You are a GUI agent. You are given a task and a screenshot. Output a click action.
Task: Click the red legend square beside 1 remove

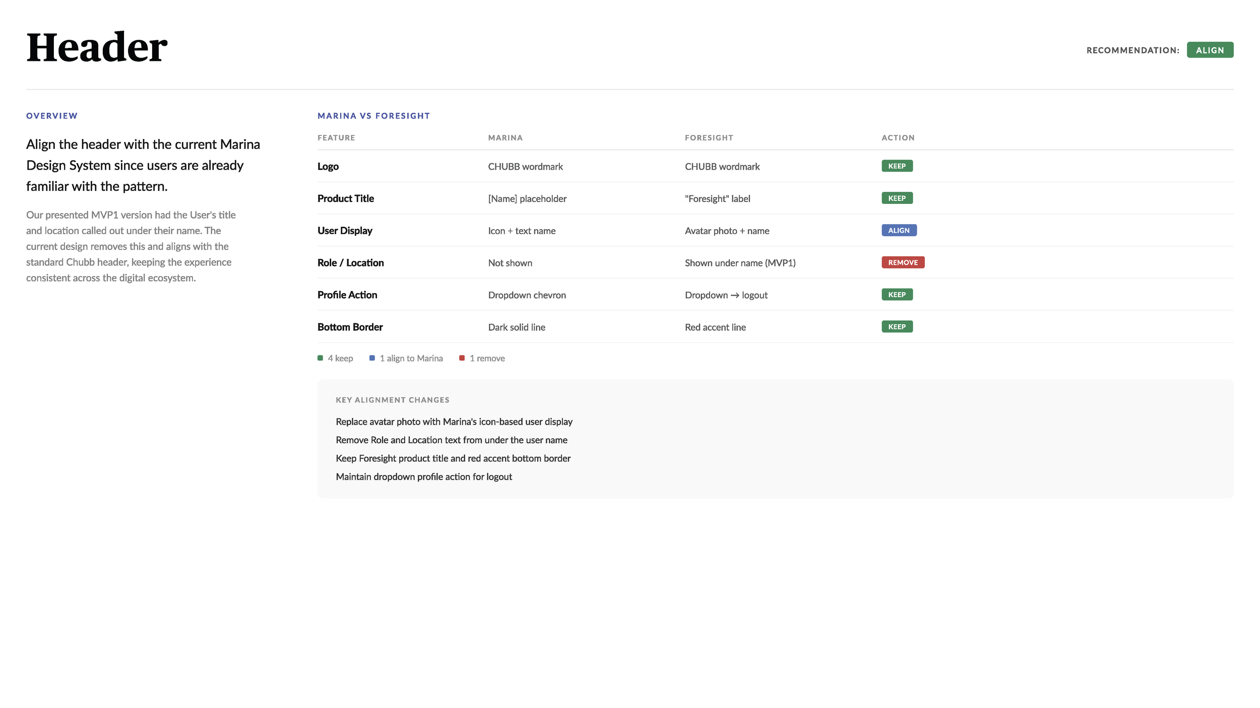tap(462, 358)
